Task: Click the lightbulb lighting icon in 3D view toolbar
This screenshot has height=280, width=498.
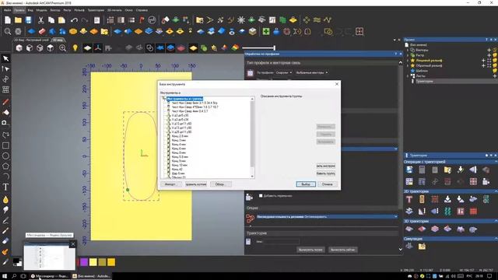Action: point(75,48)
